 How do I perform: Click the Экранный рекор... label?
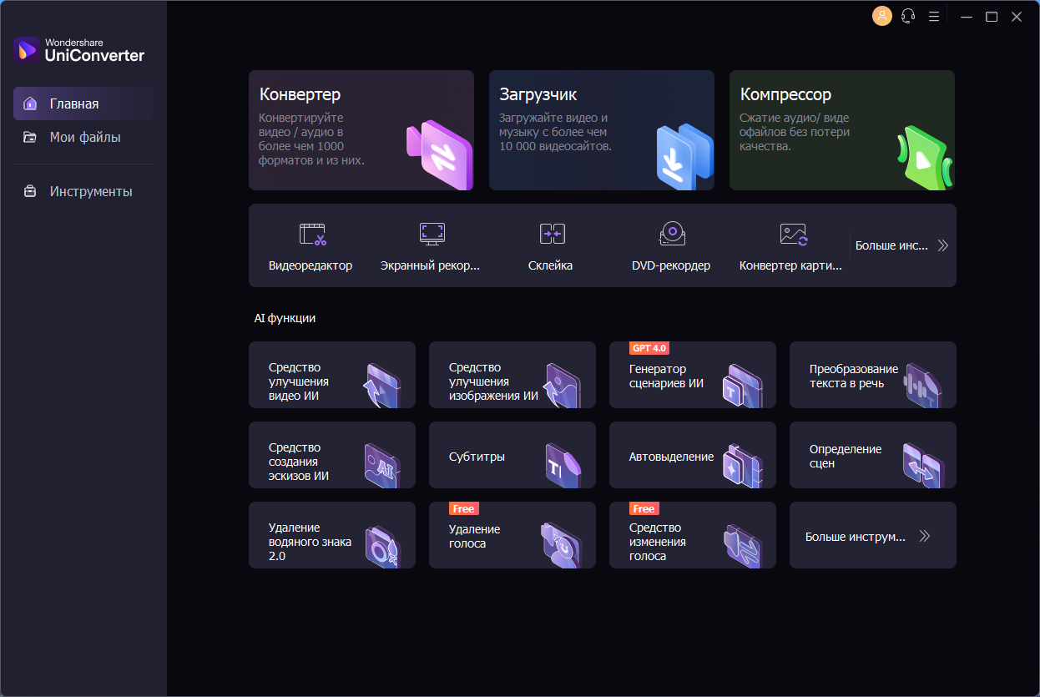pyautogui.click(x=431, y=265)
